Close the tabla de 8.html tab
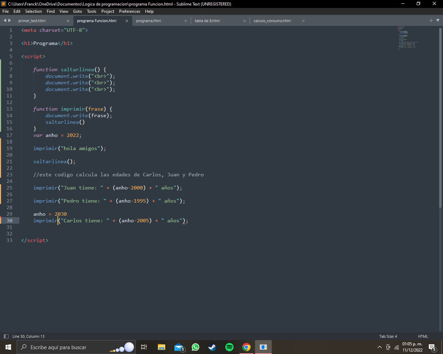443x354 pixels. 244,21
